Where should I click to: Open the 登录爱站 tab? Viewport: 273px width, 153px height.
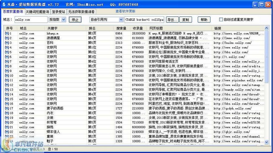[59, 12]
